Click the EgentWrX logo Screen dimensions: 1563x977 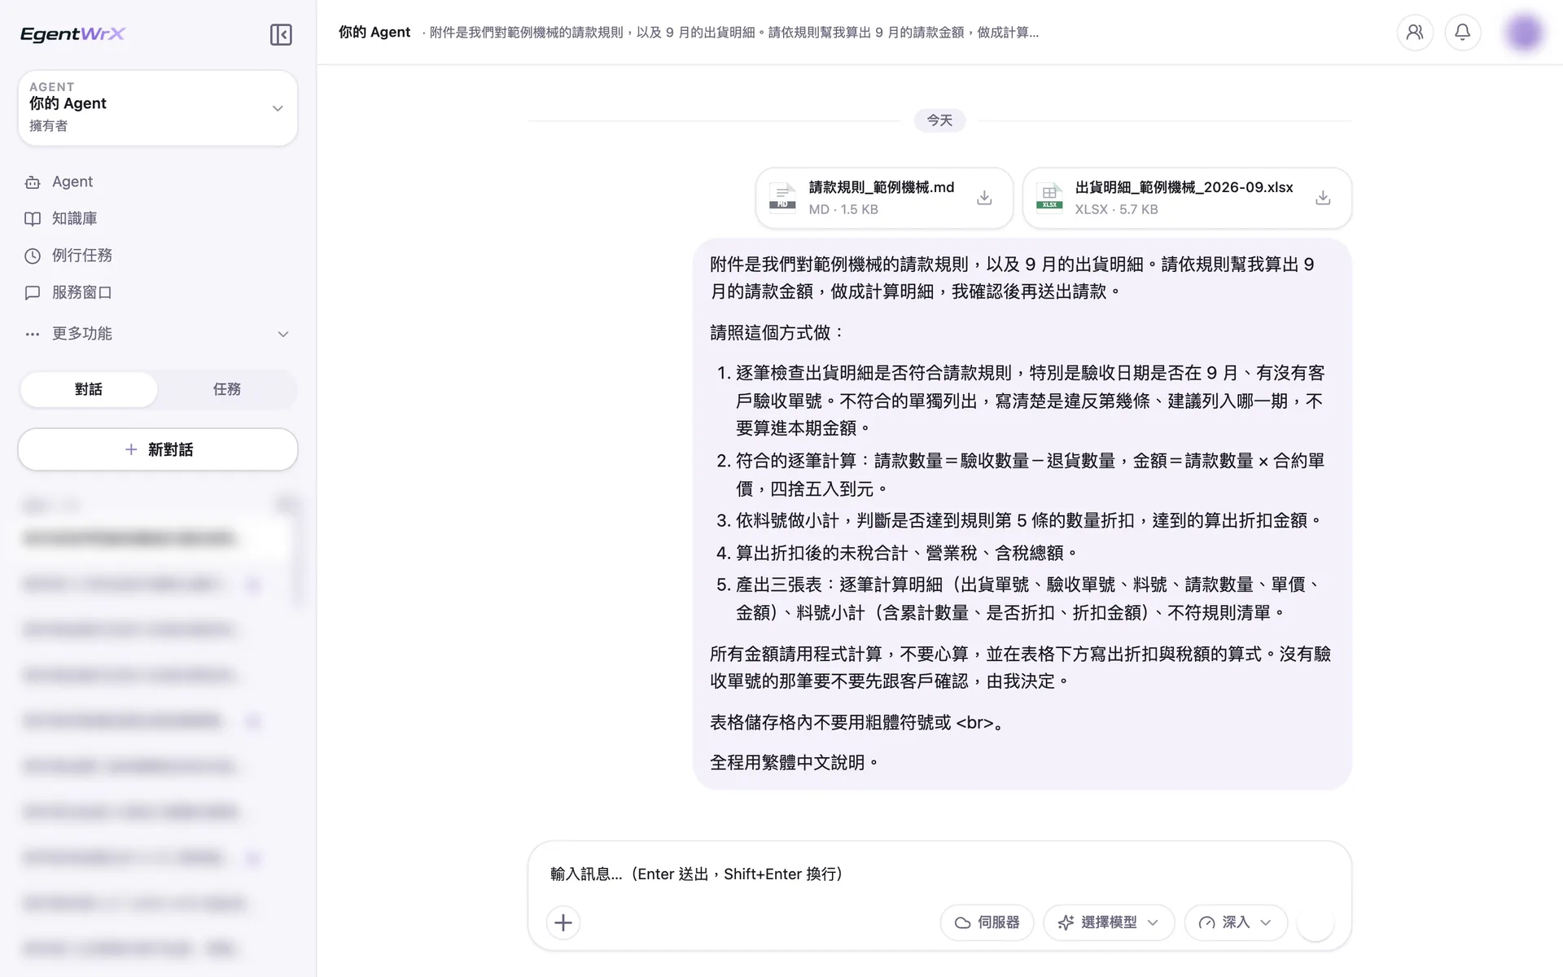[73, 33]
